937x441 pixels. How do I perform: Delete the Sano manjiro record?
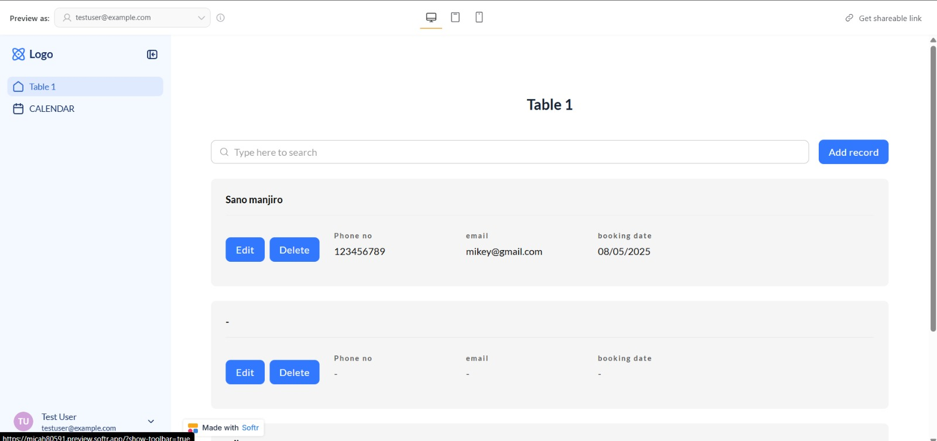(295, 249)
